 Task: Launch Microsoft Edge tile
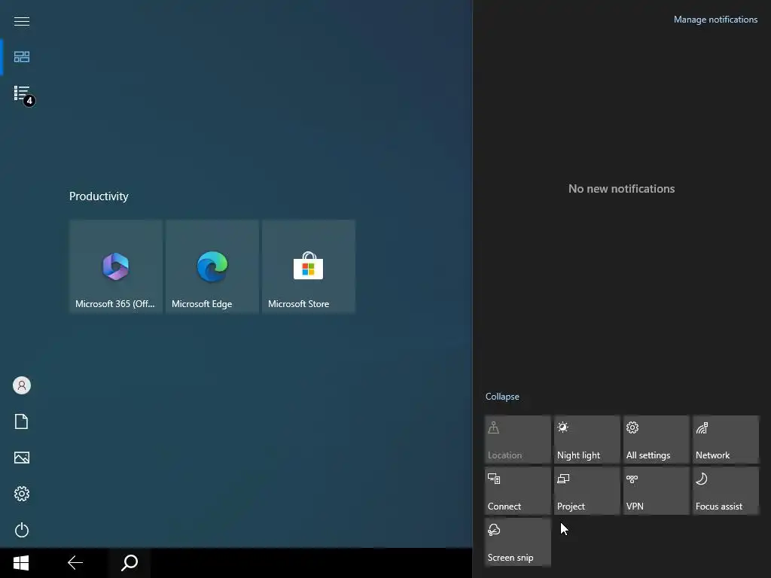(x=212, y=266)
